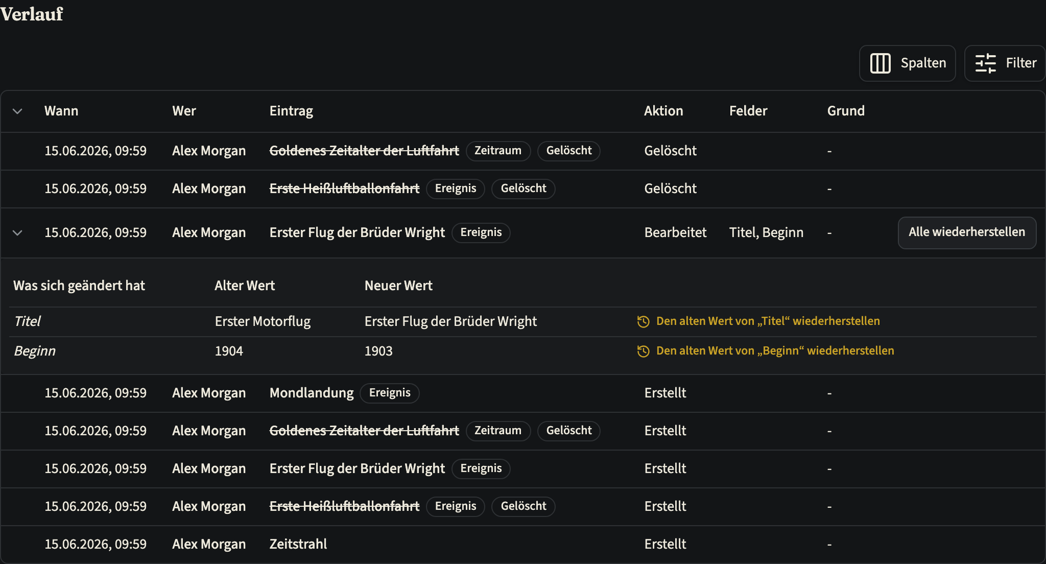Click Zeitraum tag in first Gelöscht row

pyautogui.click(x=498, y=151)
